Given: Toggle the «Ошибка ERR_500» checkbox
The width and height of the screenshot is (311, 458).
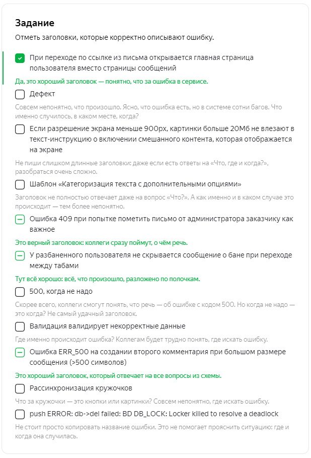Looking at the screenshot, I should 20,352.
